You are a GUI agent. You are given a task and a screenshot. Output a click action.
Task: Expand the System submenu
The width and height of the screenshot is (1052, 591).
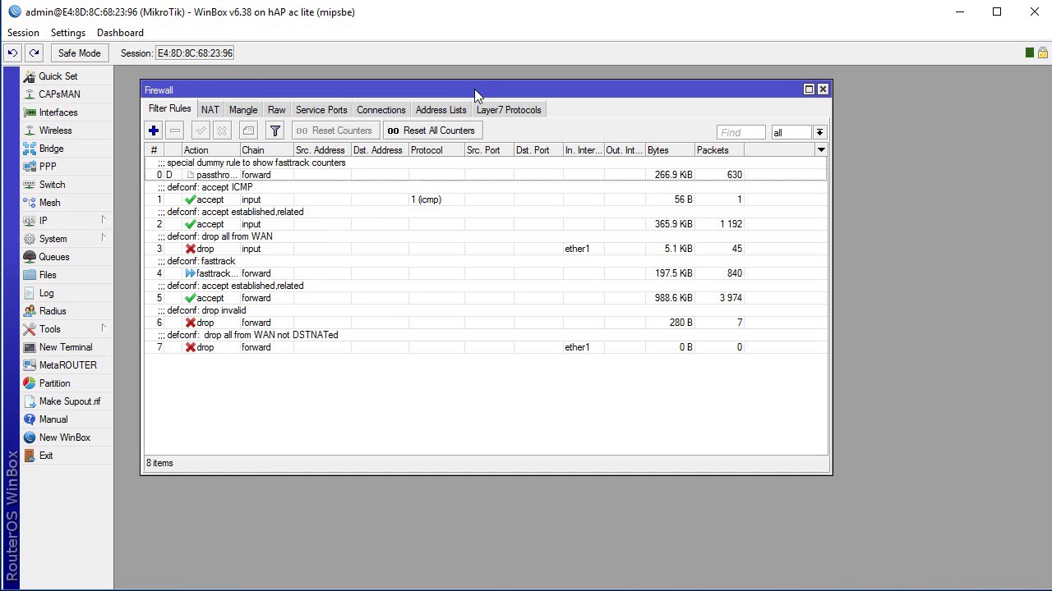tap(67, 239)
